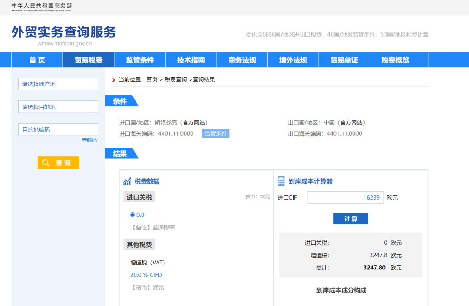Click the 进口关税 0 欧元 result line
The width and height of the screenshot is (469, 306).
coord(353,243)
